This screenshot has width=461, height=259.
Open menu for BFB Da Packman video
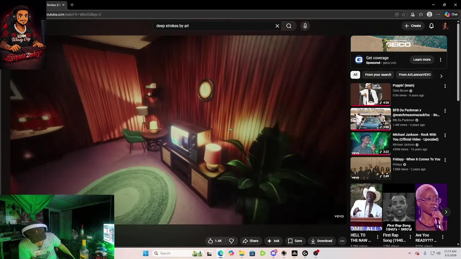(x=445, y=111)
